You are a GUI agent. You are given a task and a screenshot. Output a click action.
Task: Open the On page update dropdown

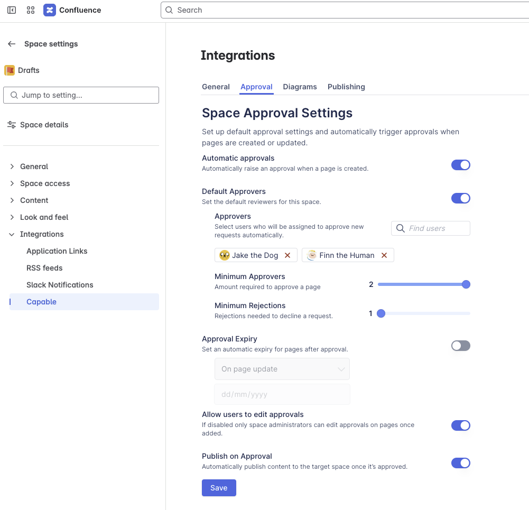coord(282,369)
